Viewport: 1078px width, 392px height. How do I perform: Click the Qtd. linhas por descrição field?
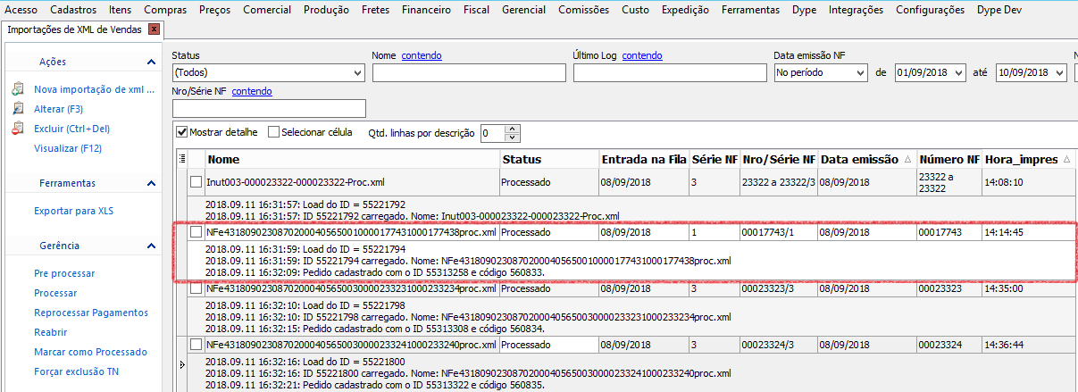493,133
